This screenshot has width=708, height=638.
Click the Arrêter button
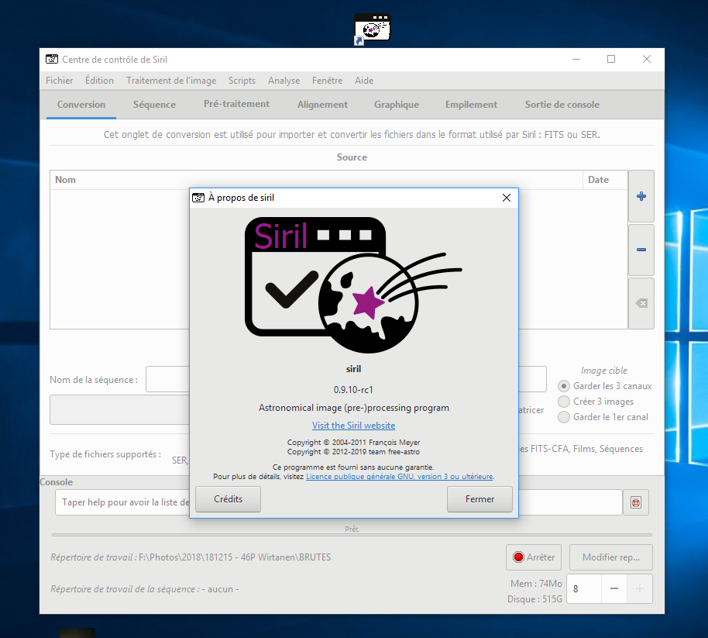click(534, 557)
